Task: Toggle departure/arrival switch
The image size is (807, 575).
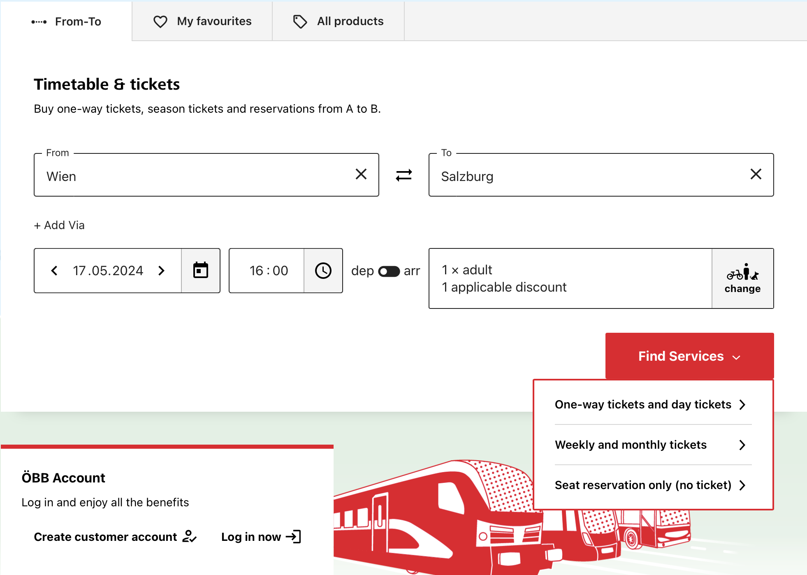Action: 389,271
